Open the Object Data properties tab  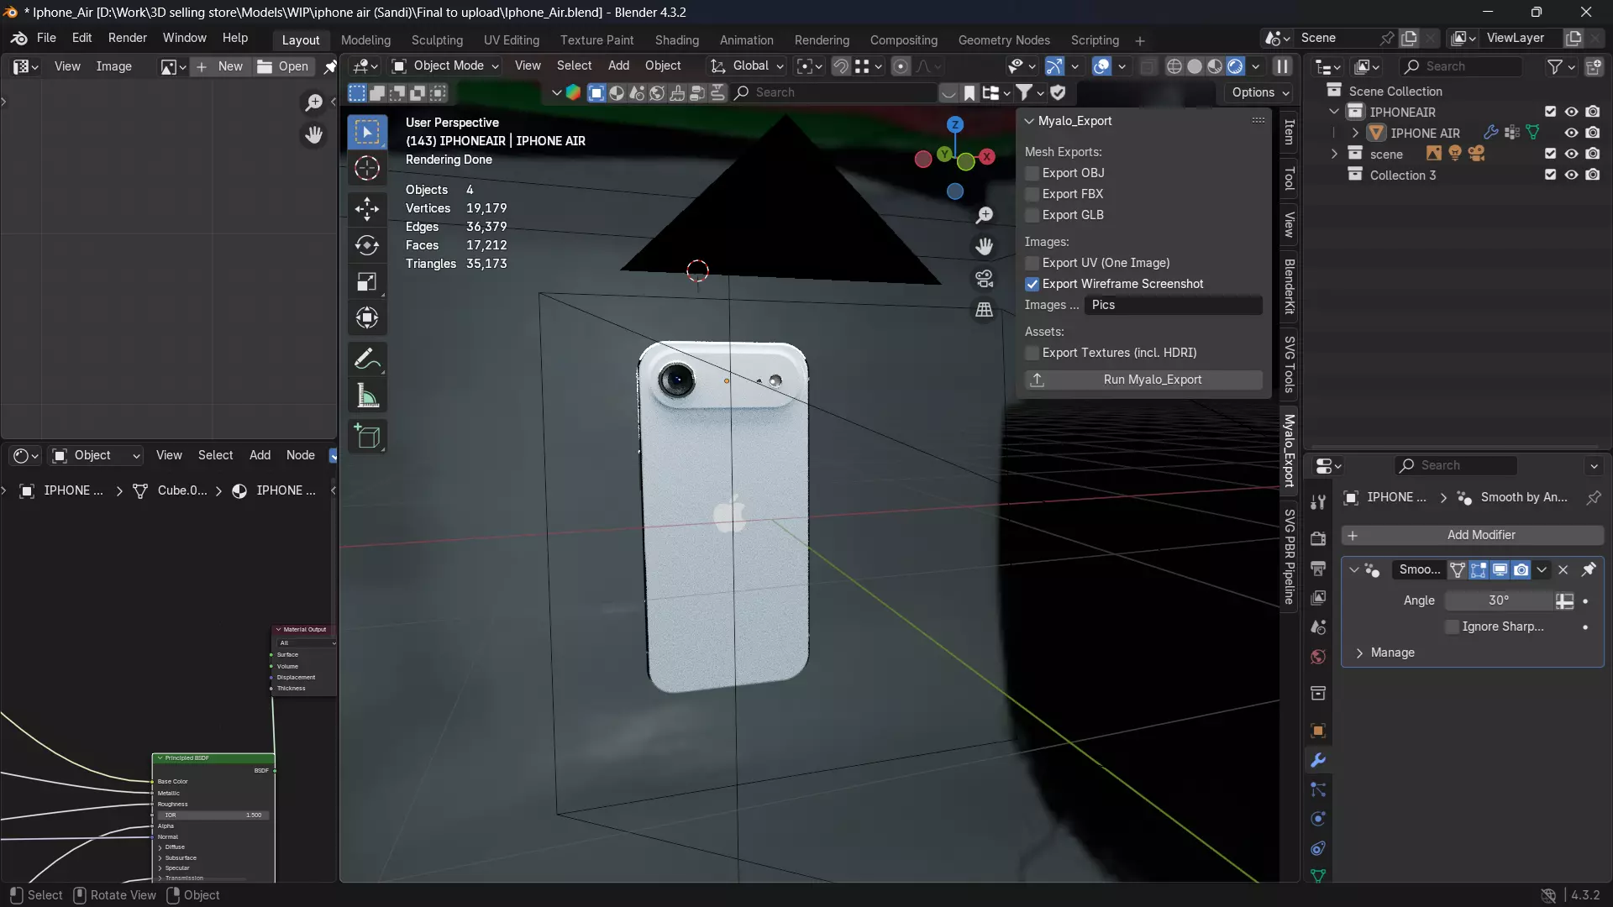[1318, 875]
